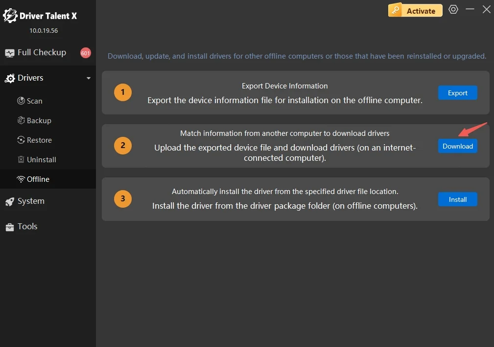Click the Uninstall trash icon
494x347 pixels.
[21, 159]
